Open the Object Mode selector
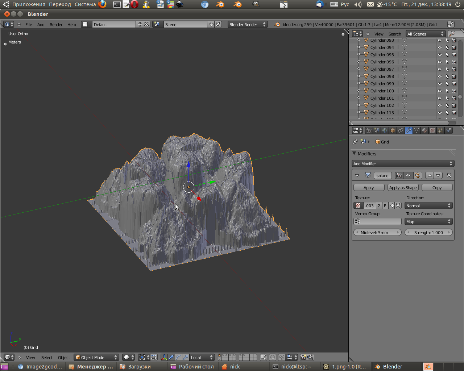The height and width of the screenshot is (371, 464). click(96, 357)
